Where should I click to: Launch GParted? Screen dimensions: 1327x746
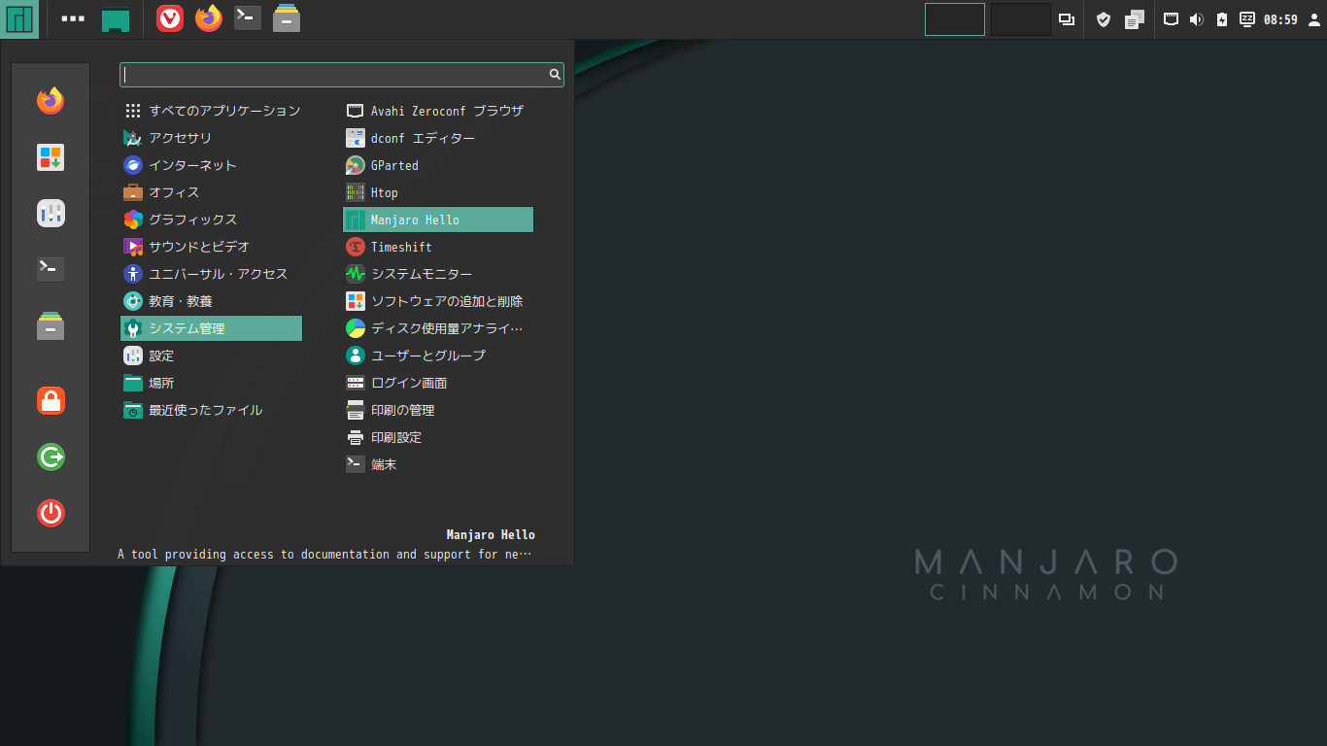pos(438,165)
